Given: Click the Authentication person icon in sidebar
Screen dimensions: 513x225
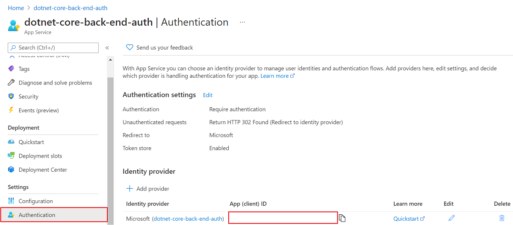Looking at the screenshot, I should pyautogui.click(x=11, y=215).
